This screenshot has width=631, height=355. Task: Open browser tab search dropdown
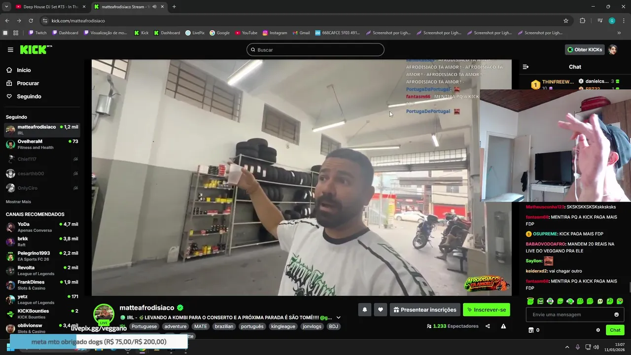click(x=6, y=6)
